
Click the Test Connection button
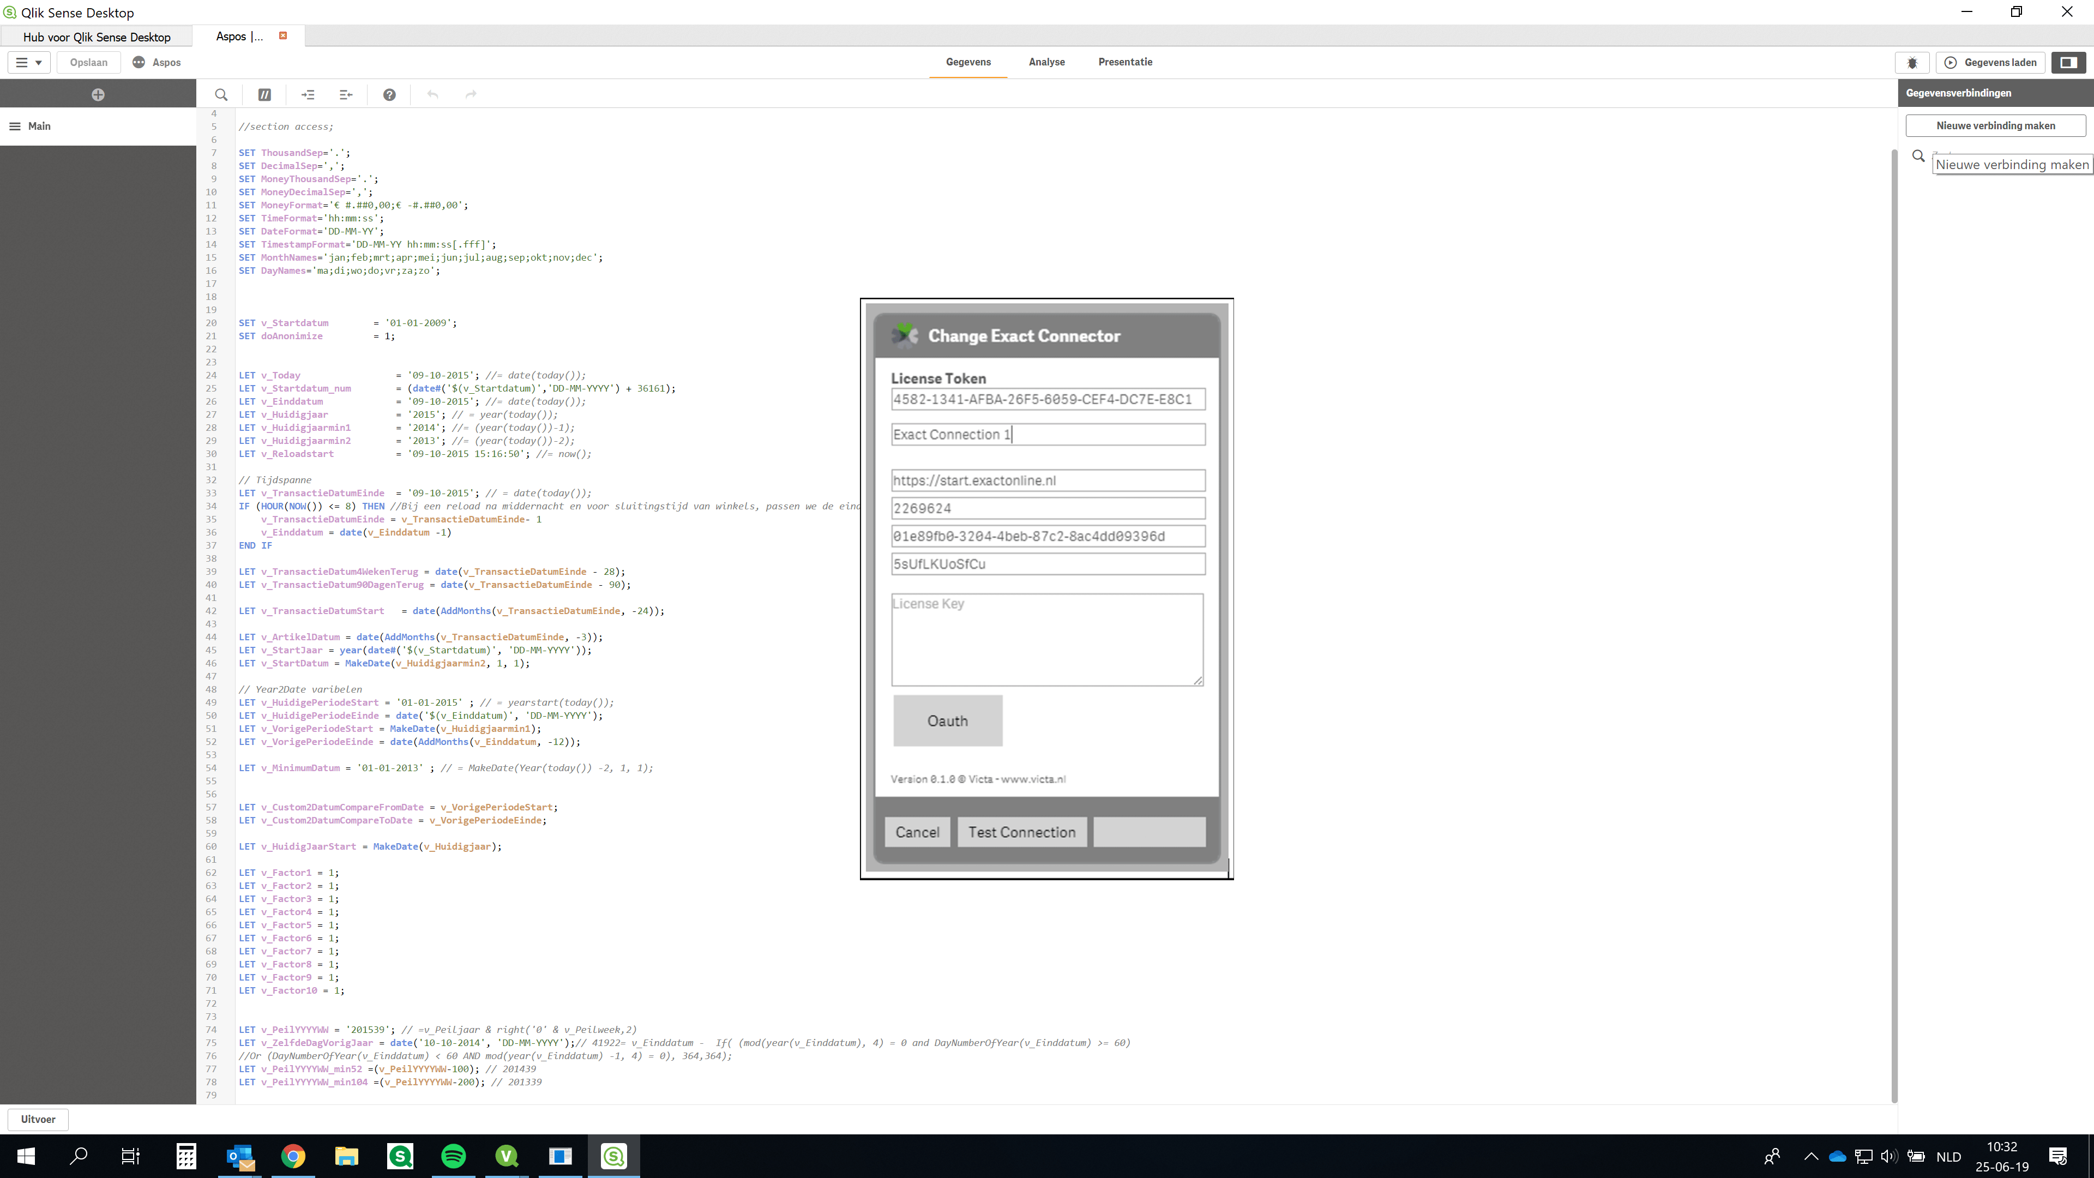click(x=1021, y=831)
